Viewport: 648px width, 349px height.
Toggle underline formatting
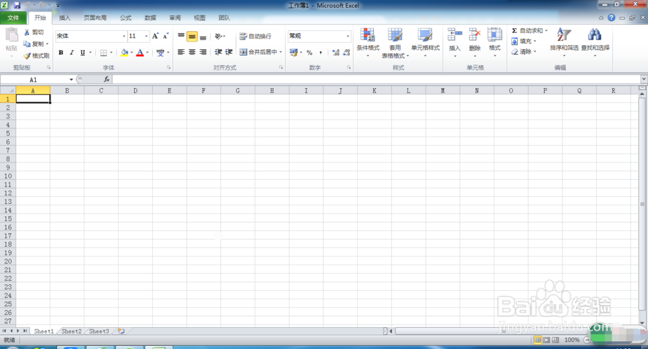(x=83, y=52)
